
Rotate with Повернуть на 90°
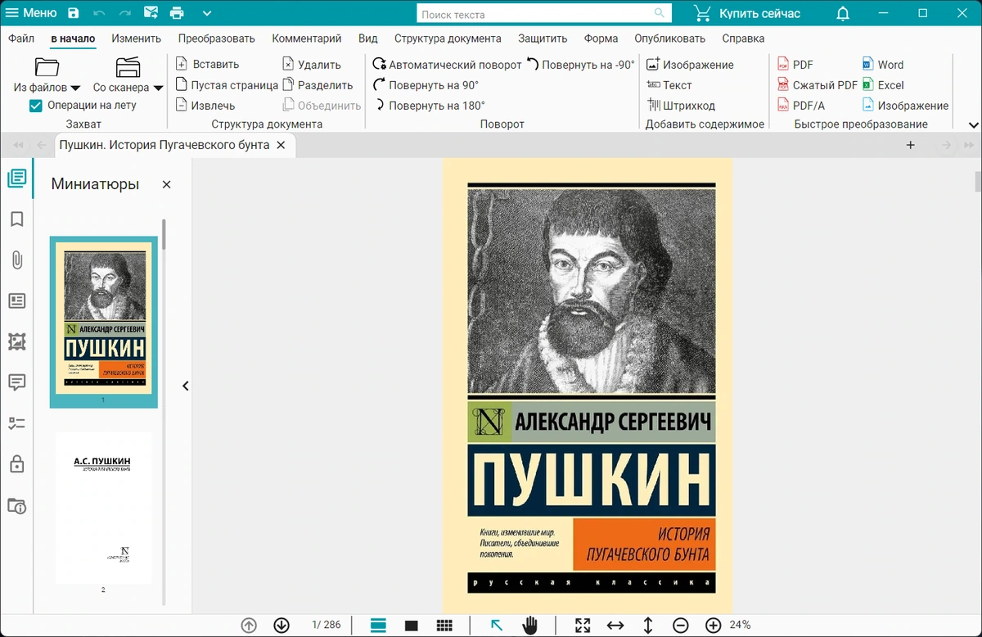click(x=426, y=84)
